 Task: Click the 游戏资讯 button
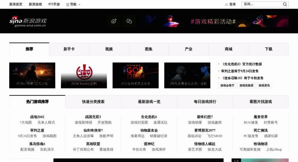[264, 85]
